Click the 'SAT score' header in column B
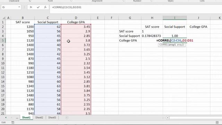 23,22
